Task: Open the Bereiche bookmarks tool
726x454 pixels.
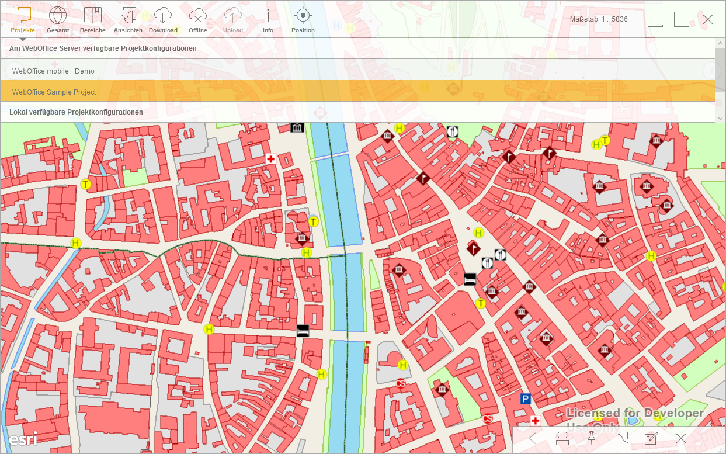Action: point(93,20)
